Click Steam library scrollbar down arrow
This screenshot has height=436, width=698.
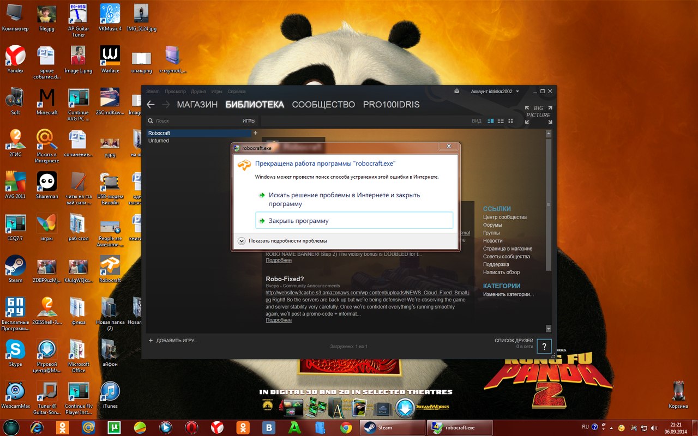click(548, 329)
